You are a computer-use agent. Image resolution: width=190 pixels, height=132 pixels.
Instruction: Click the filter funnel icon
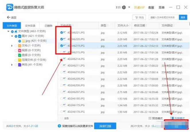(x=136, y=17)
